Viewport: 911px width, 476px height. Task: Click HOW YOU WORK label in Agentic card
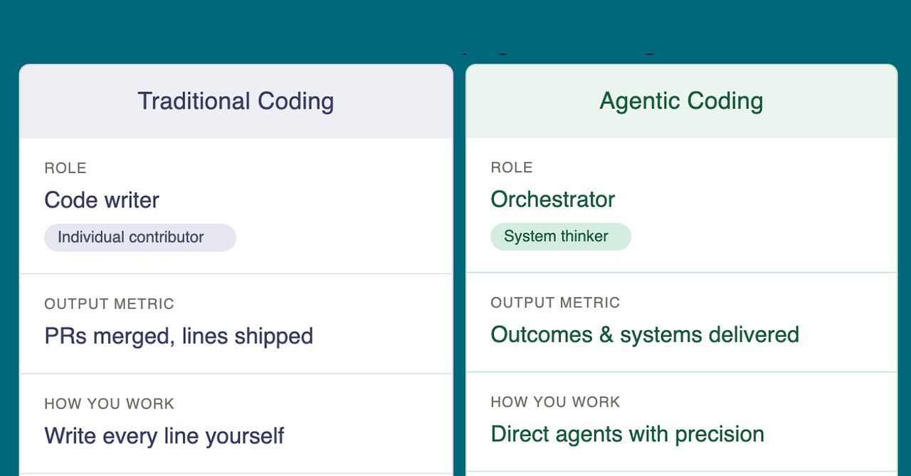(555, 402)
